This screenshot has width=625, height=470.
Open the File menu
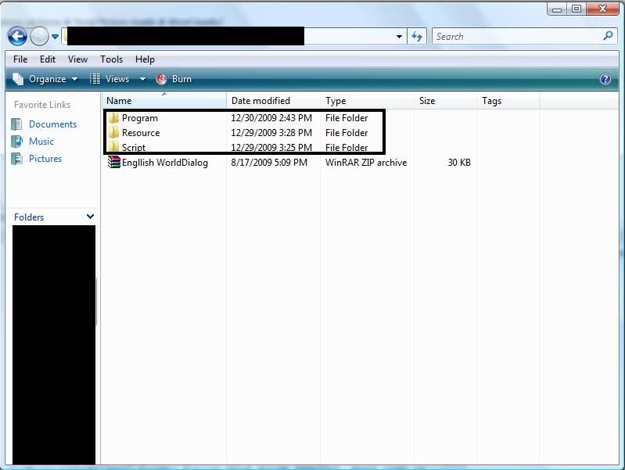(x=20, y=59)
